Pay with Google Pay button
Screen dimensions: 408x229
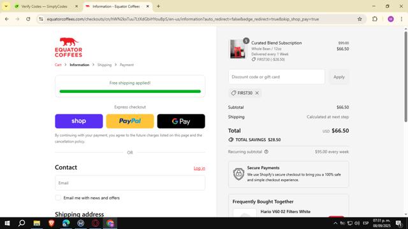[181, 121]
